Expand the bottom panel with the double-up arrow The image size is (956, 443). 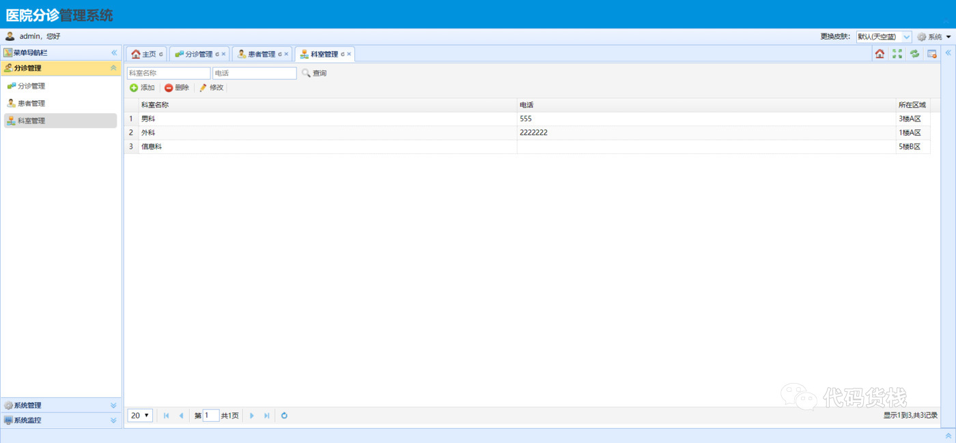click(948, 436)
